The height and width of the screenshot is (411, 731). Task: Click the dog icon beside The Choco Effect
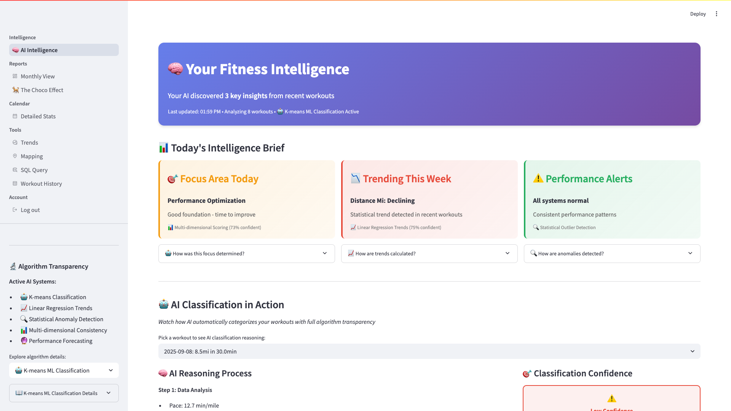15,90
